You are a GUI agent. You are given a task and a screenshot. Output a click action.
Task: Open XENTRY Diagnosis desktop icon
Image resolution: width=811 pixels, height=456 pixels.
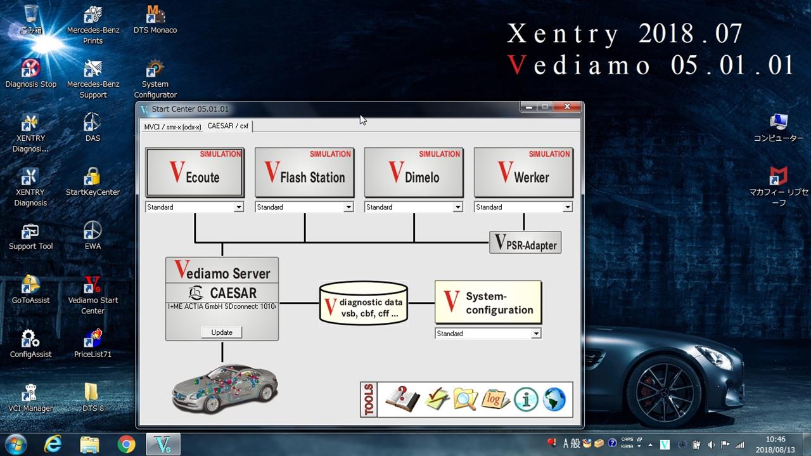click(x=30, y=187)
